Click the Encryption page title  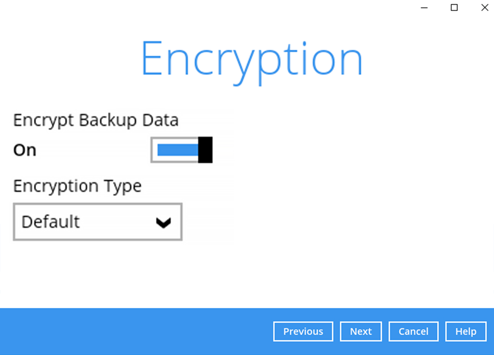[x=252, y=58]
